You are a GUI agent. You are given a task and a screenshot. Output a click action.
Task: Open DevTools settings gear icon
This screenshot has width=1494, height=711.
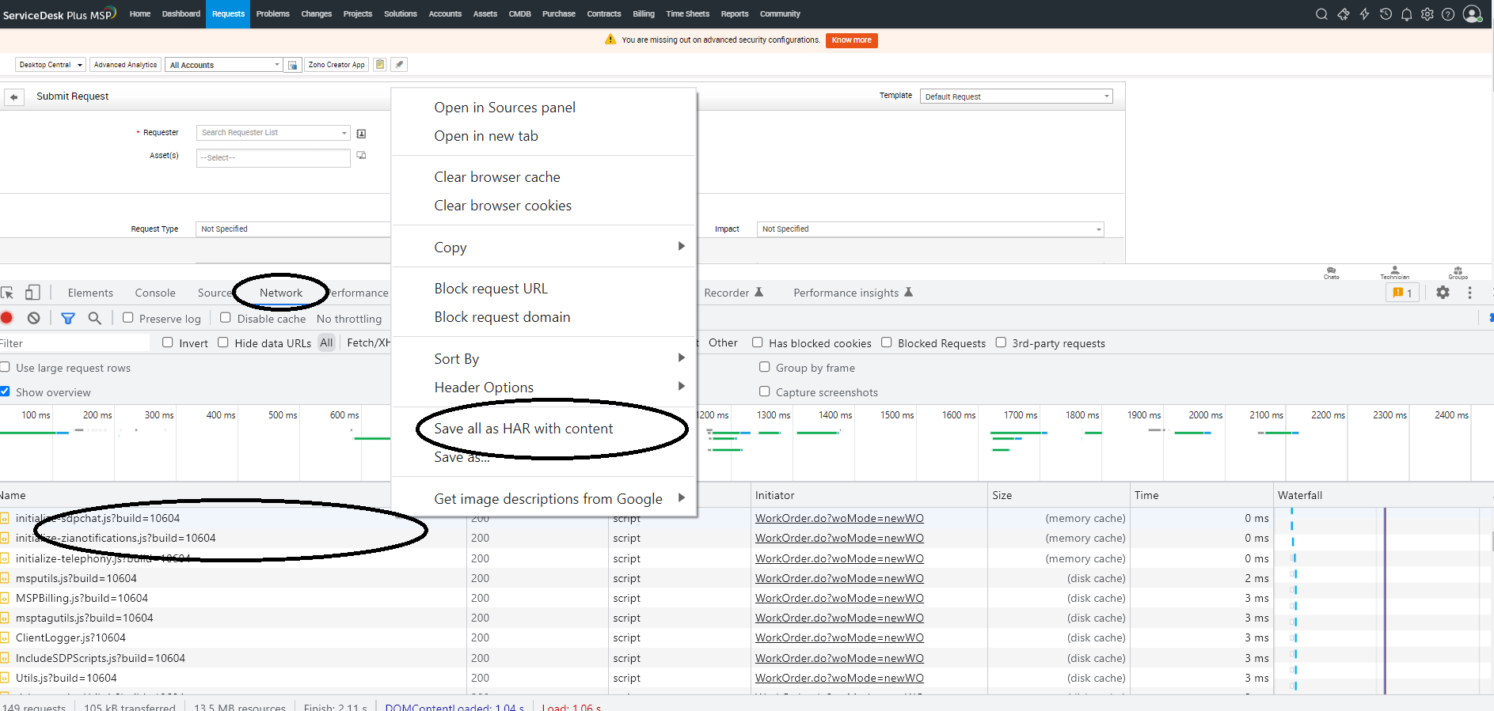1443,293
